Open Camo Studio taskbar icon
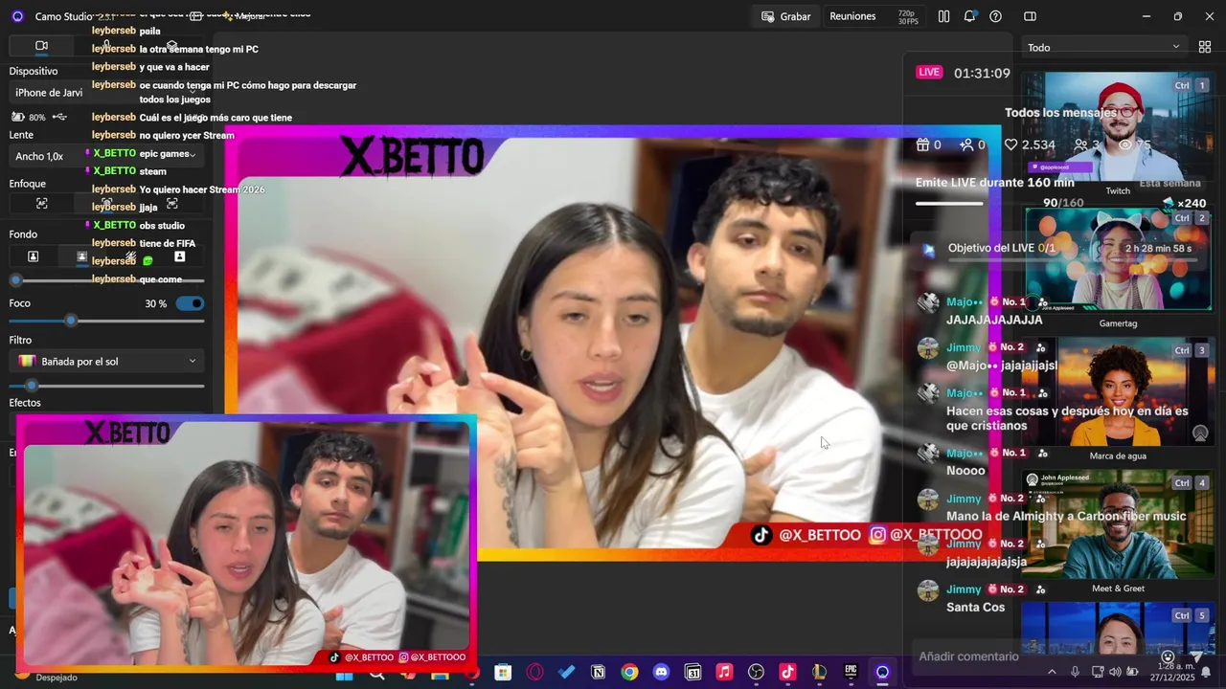 [x=882, y=672]
